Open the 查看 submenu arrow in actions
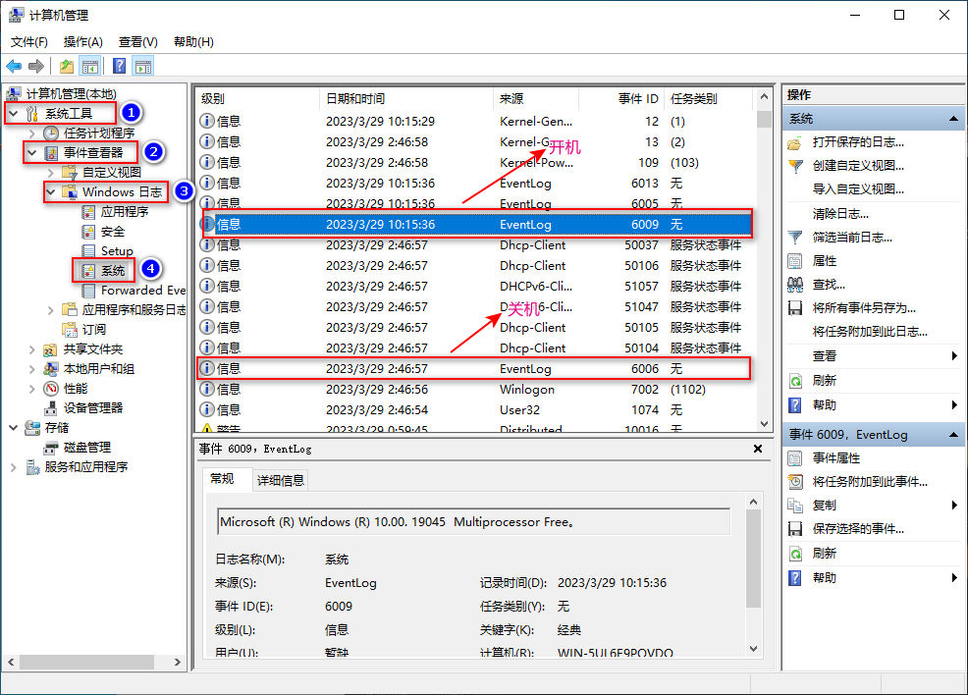This screenshot has width=968, height=695. tap(954, 355)
